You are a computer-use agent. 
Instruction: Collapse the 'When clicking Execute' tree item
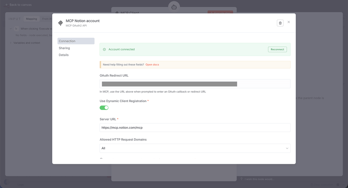pyautogui.click(x=11, y=29)
